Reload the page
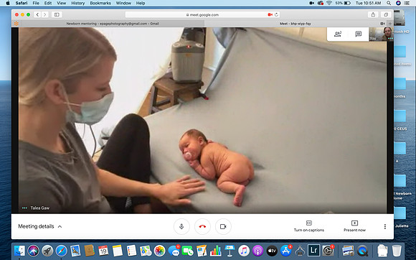This screenshot has width=416, height=260. [x=276, y=14]
